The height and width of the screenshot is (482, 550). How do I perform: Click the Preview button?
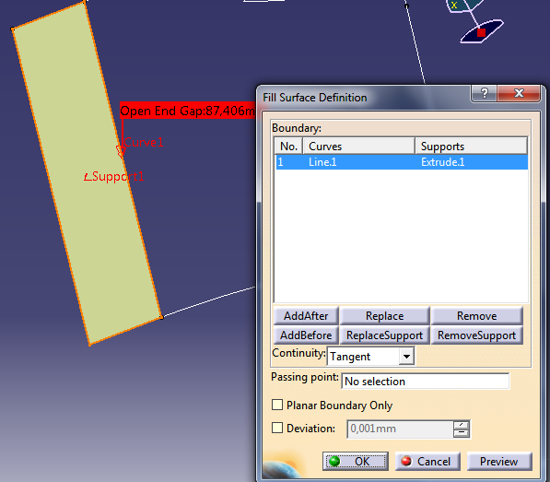coord(498,461)
